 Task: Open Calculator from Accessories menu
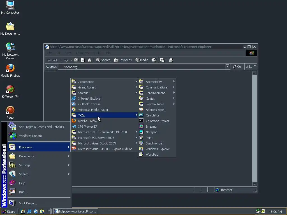tap(157, 115)
